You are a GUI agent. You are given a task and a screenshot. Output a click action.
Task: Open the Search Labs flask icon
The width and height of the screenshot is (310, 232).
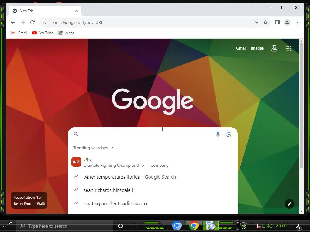pyautogui.click(x=274, y=48)
